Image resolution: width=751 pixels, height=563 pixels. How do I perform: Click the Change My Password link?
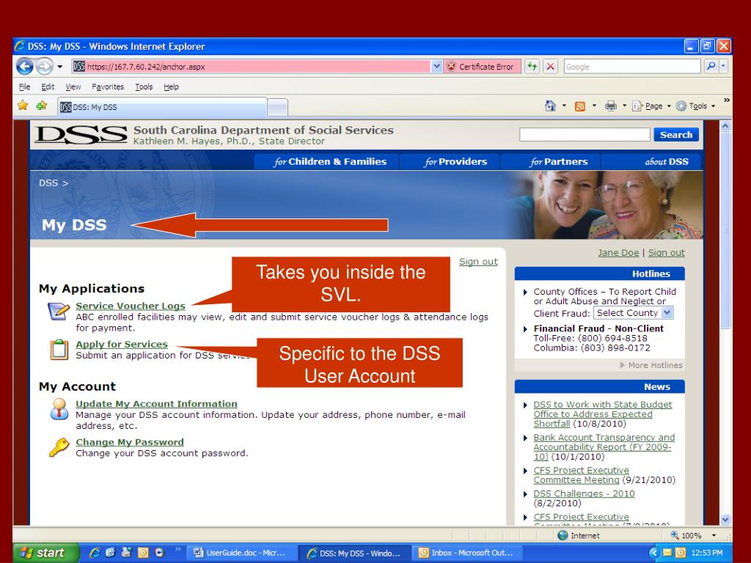pyautogui.click(x=129, y=442)
